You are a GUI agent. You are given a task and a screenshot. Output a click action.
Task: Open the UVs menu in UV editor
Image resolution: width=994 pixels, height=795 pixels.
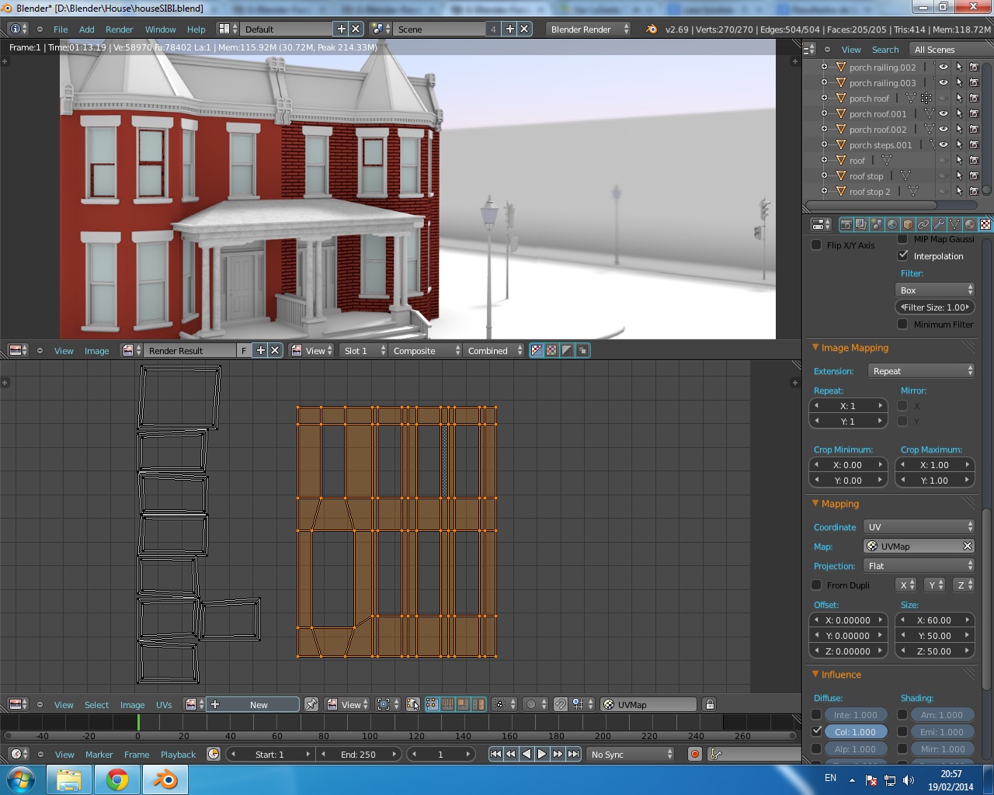[x=163, y=705]
